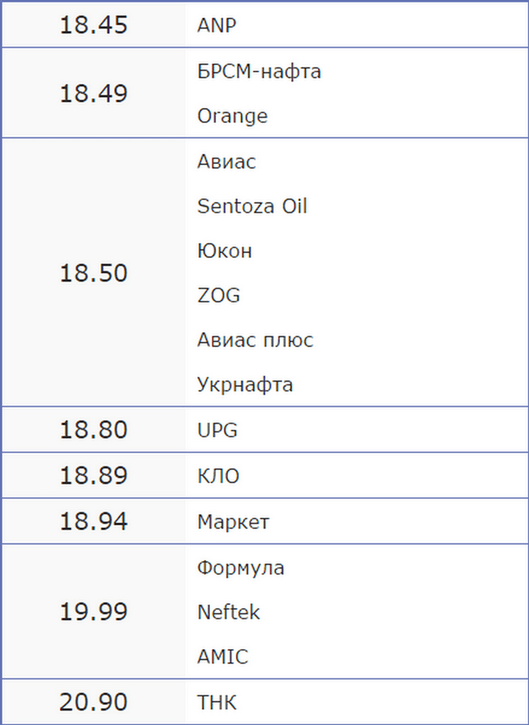Click the КЛО station name
529x725 pixels.
pos(218,475)
